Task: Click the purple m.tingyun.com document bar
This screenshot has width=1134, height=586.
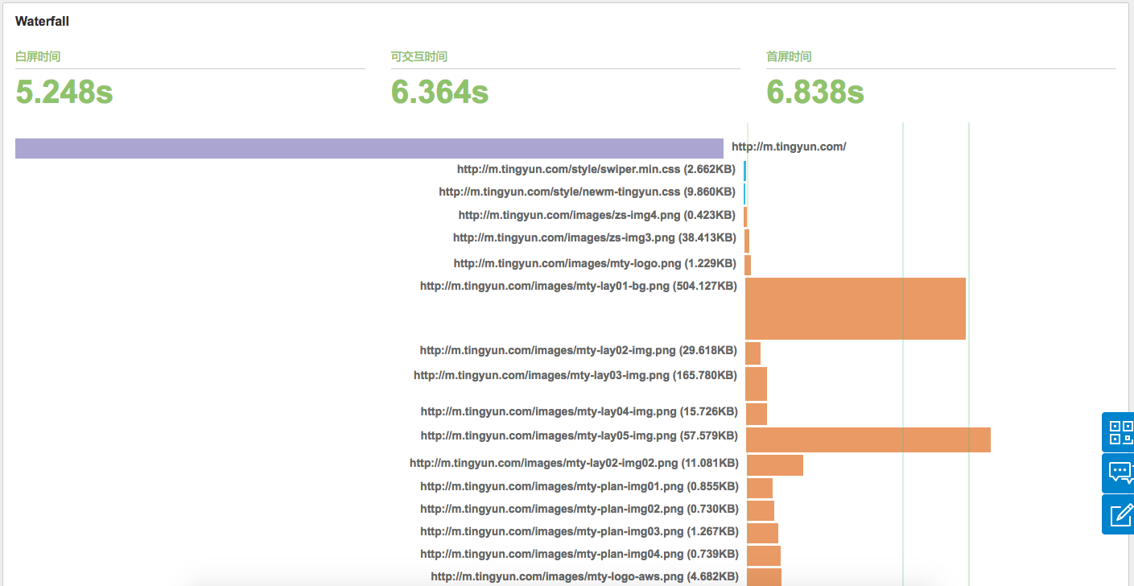Action: (369, 148)
